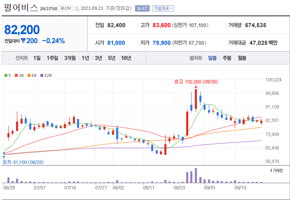This screenshot has width=290, height=200.
Task: Select the 1주일 line chart tab
Action: 52,58
